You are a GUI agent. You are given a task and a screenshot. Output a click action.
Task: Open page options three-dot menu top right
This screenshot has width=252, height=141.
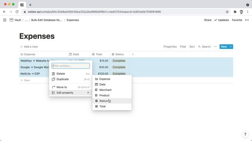click(247, 20)
